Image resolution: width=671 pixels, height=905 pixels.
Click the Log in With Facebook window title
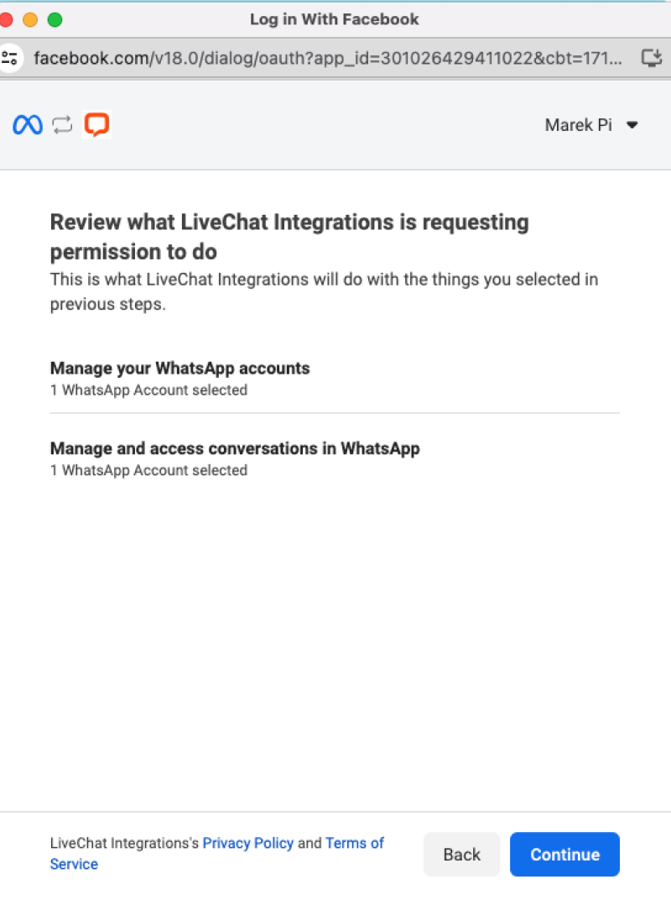pos(335,19)
